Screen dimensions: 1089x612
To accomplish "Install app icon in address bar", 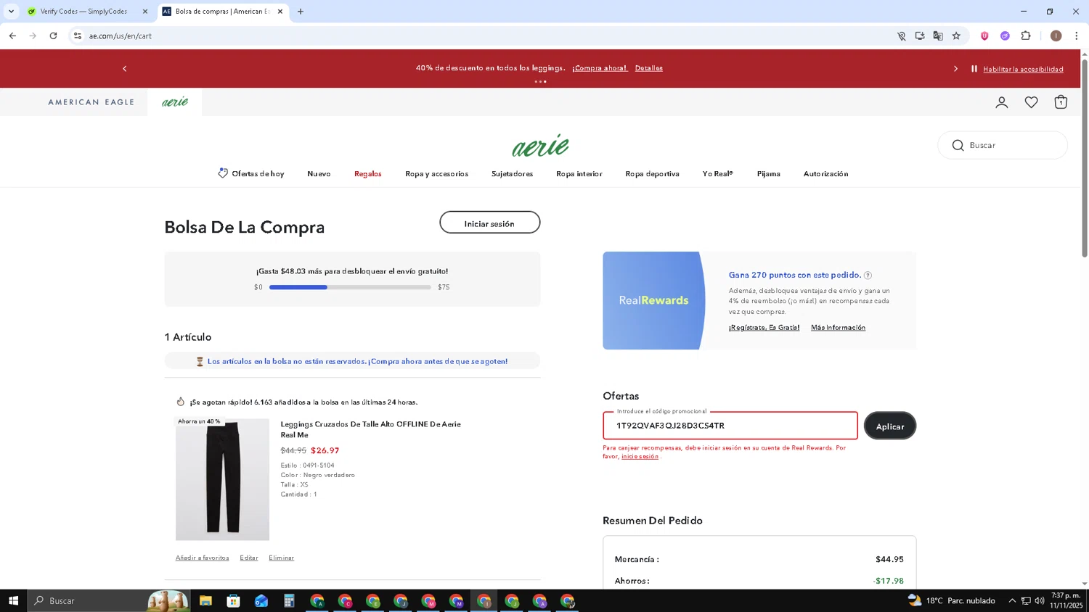I will click(x=920, y=36).
